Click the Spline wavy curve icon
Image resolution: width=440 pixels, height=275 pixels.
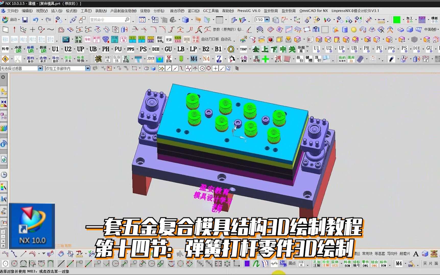click(x=51, y=30)
